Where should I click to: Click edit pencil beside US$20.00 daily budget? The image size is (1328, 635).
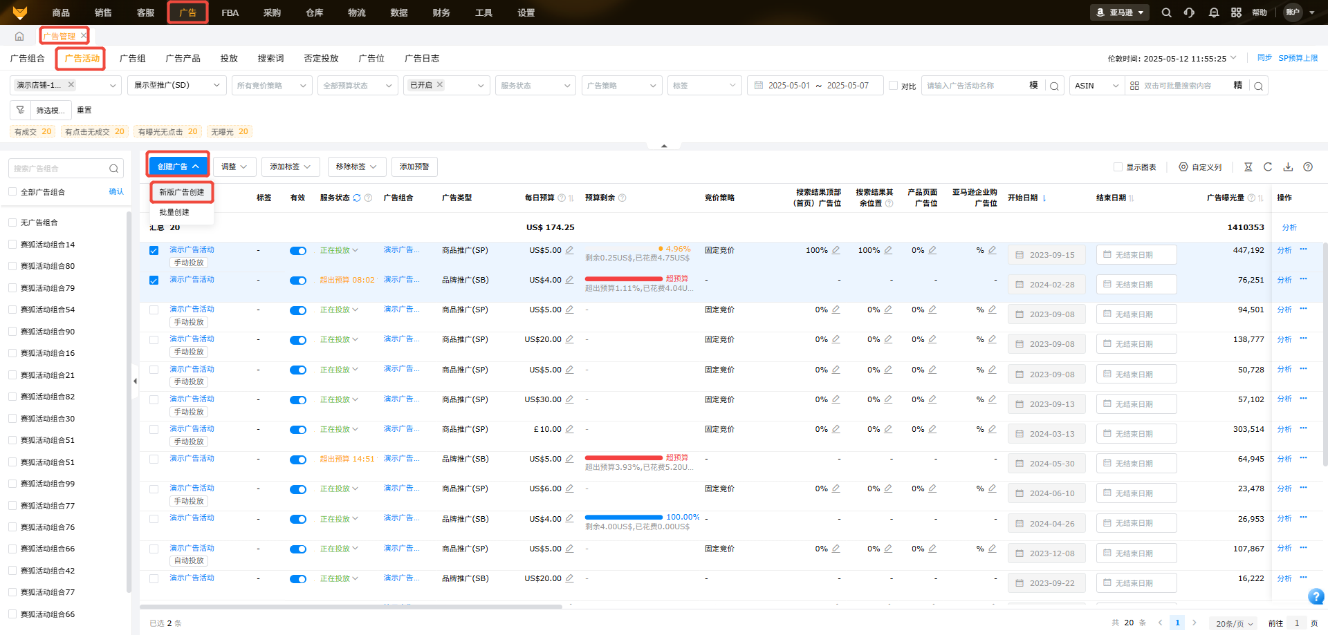pos(569,339)
